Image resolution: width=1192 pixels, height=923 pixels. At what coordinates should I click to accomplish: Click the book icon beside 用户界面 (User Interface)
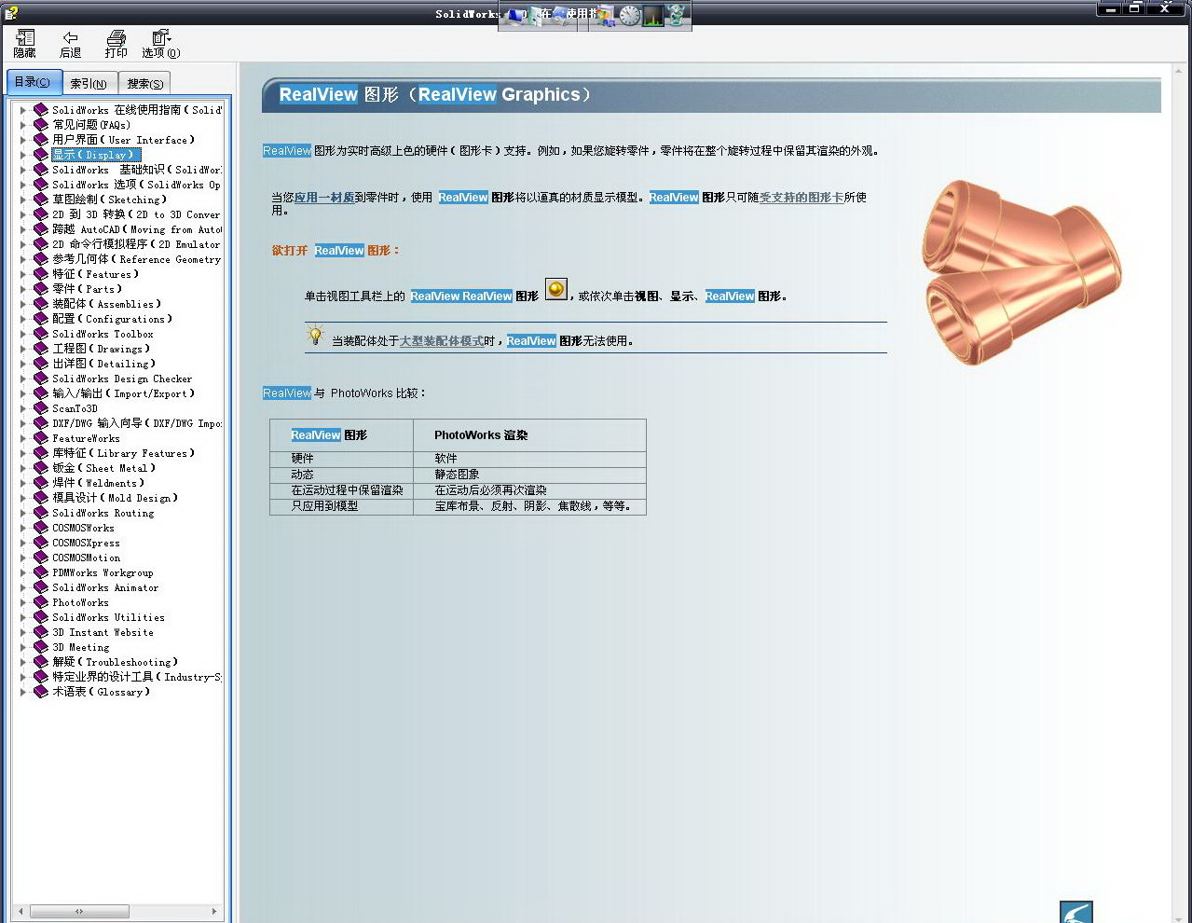tap(41, 140)
